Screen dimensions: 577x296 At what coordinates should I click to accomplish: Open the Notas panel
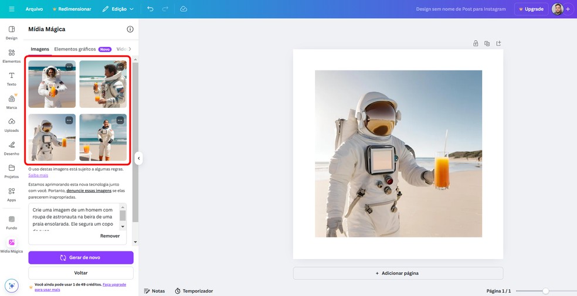pos(155,291)
